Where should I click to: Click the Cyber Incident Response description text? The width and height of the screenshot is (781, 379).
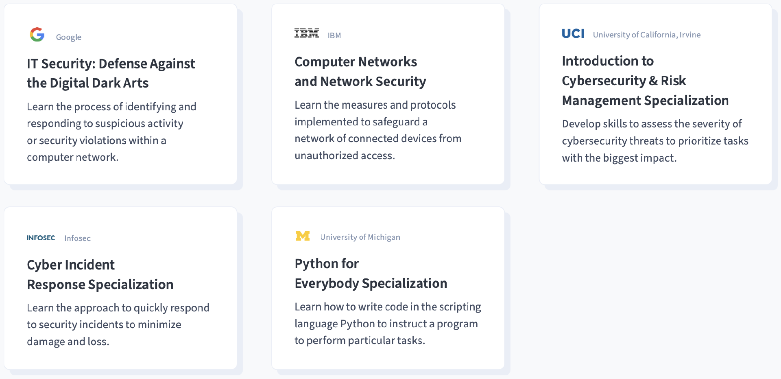118,324
